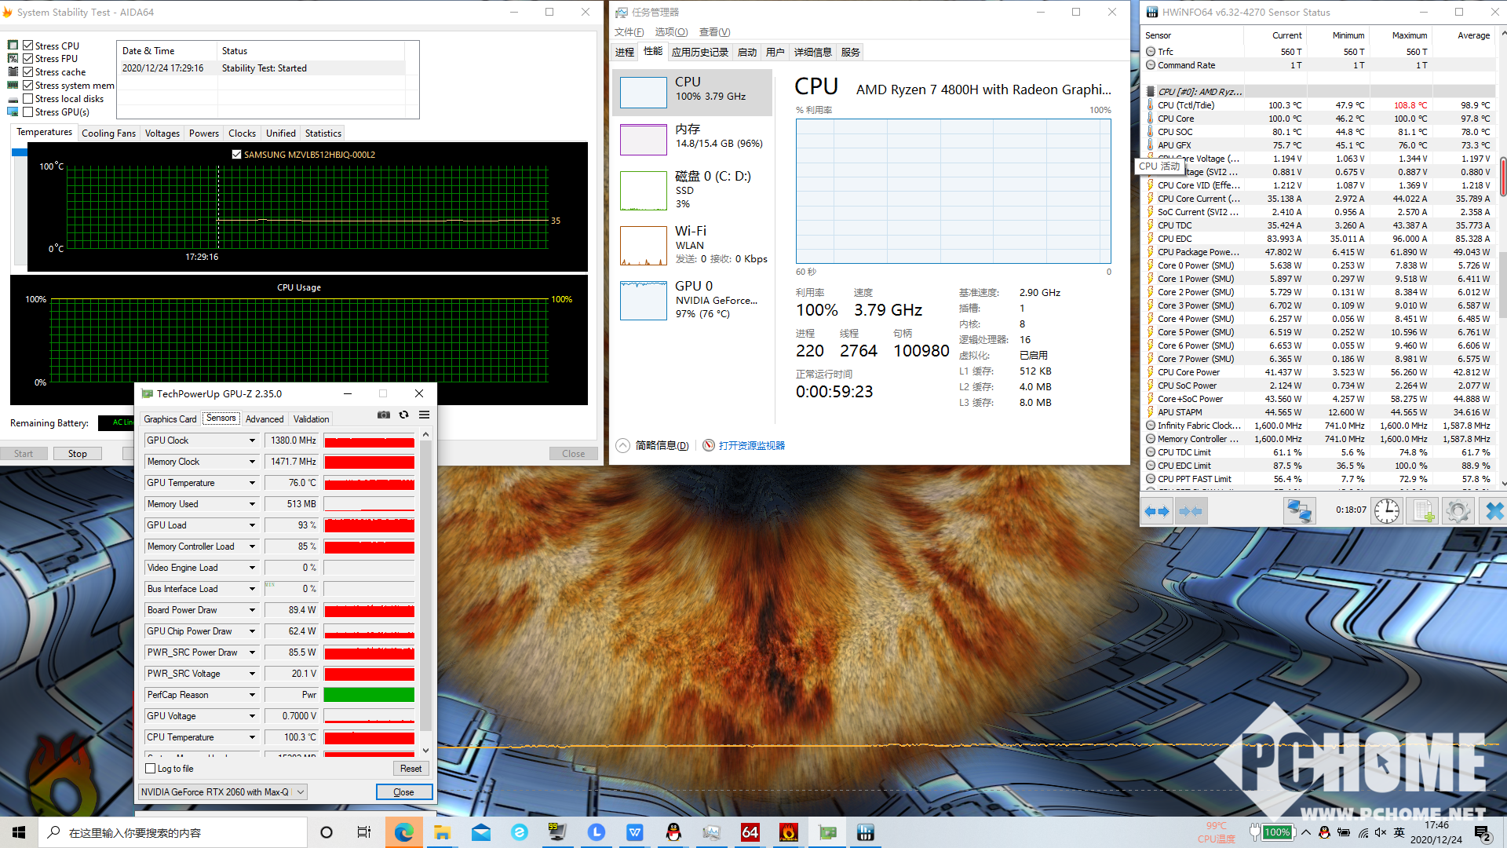Uncheck the SAMSUNG MZVLB512HBJQ graph checkbox
1507x848 pixels.
pos(236,154)
